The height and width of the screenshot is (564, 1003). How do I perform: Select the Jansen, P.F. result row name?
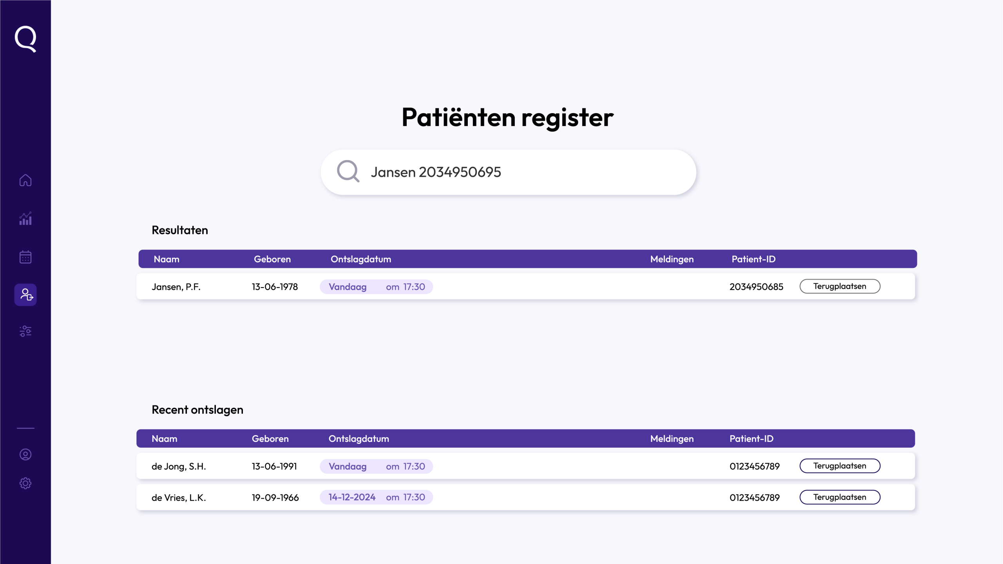(x=176, y=287)
